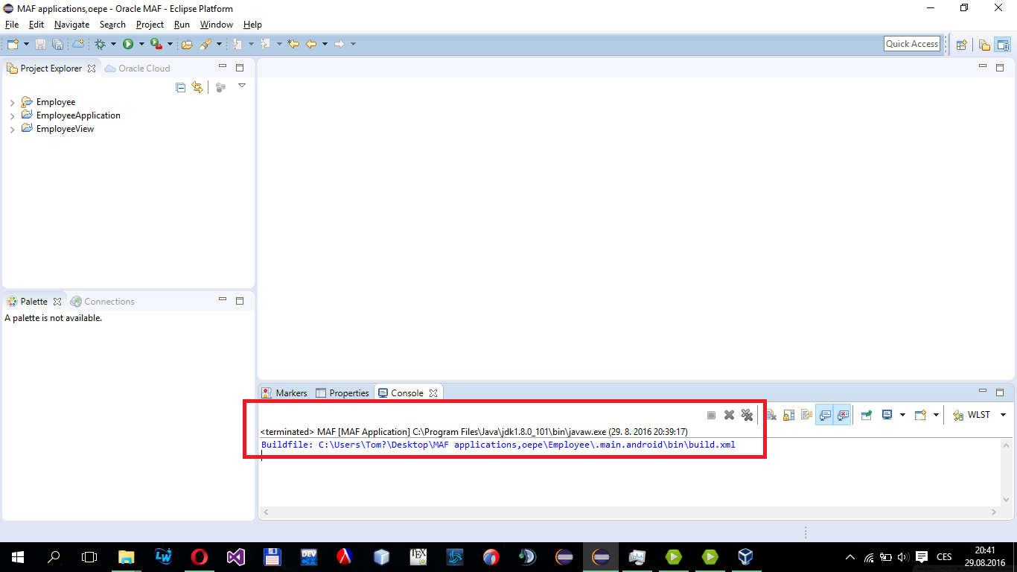The width and height of the screenshot is (1017, 572).
Task: Switch to the Properties tab
Action: [x=342, y=393]
